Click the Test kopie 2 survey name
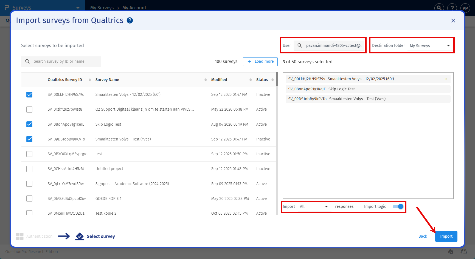Image resolution: width=475 pixels, height=259 pixels. point(106,213)
